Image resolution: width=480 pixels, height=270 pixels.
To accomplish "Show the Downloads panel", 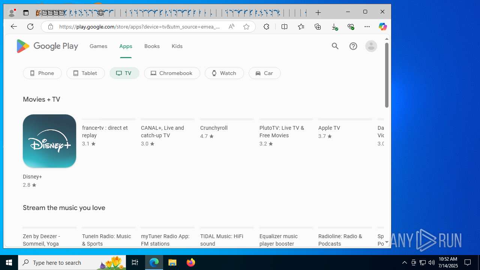I will [334, 27].
